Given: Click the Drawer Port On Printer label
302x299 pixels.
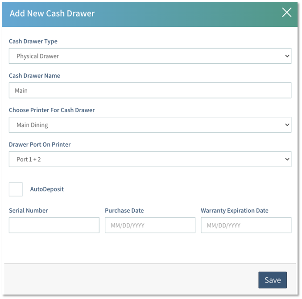Looking at the screenshot, I should 40,144.
